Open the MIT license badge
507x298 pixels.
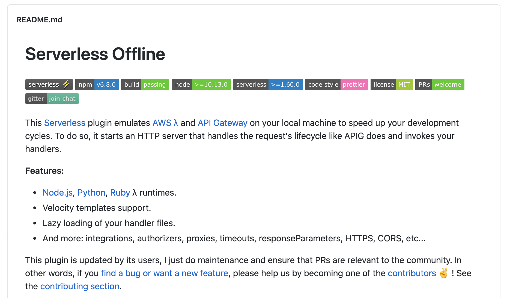coord(392,84)
